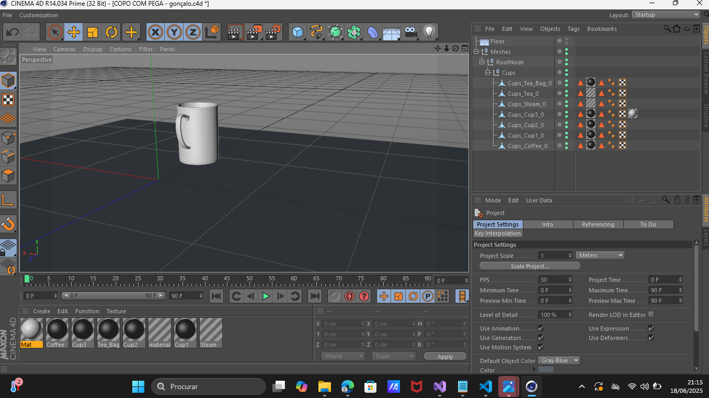Go to end of animation

click(x=315, y=296)
